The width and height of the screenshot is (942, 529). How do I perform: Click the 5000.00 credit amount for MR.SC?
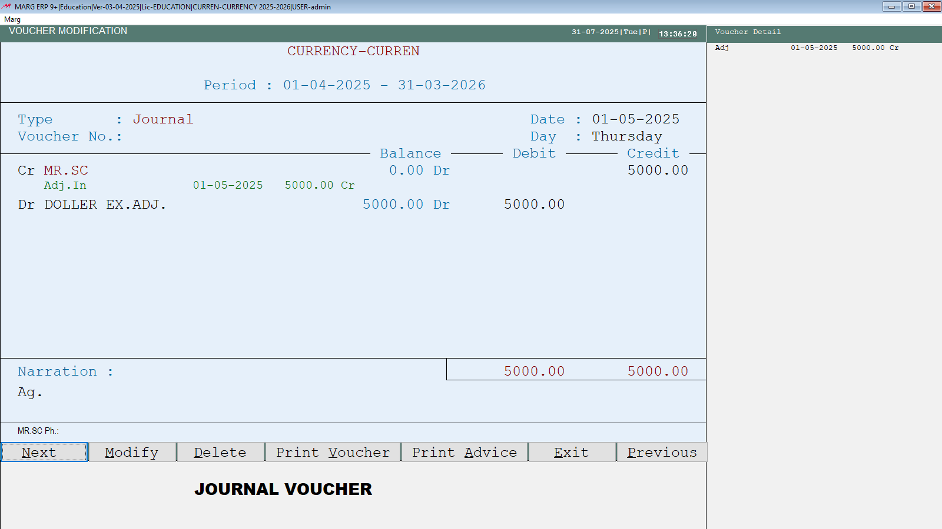[657, 170]
